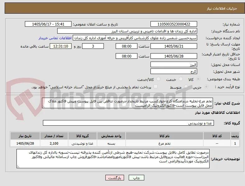Click the table need date cell 1405/06/28
The height and width of the screenshot is (186, 245).
click(25, 143)
